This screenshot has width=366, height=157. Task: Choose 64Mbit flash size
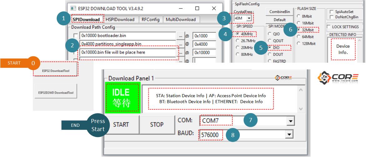click(299, 36)
